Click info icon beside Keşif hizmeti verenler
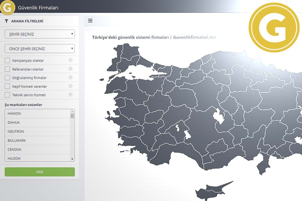 (x=70, y=86)
